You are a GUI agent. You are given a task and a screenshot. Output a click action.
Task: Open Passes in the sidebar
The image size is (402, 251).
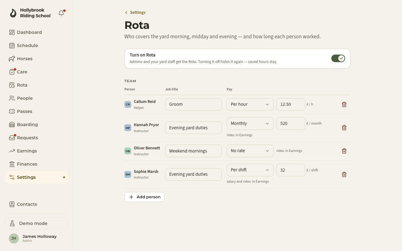click(36, 111)
